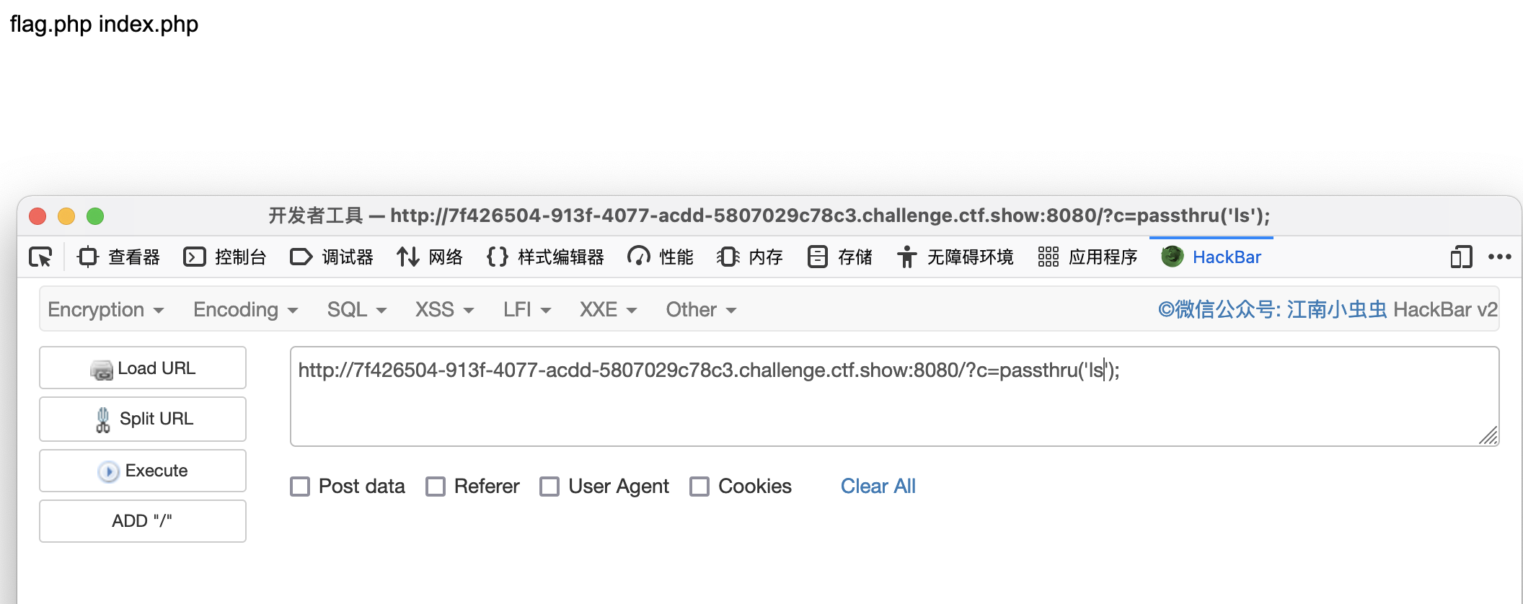Open the Inspector (查看器) panel
This screenshot has width=1523, height=604.
119,257
